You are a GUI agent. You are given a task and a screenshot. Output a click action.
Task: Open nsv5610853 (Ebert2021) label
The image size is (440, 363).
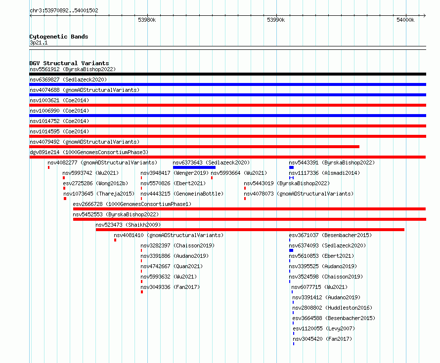point(321,256)
